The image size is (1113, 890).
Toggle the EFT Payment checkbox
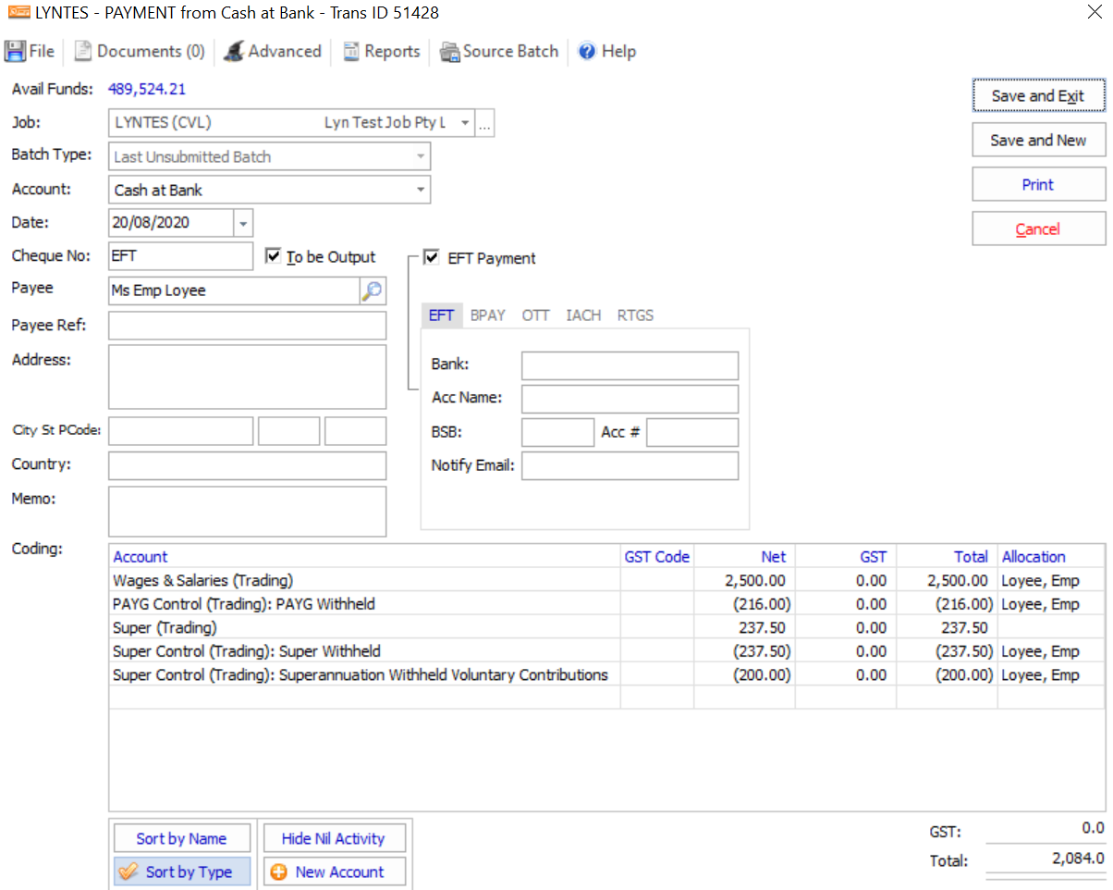[x=432, y=258]
